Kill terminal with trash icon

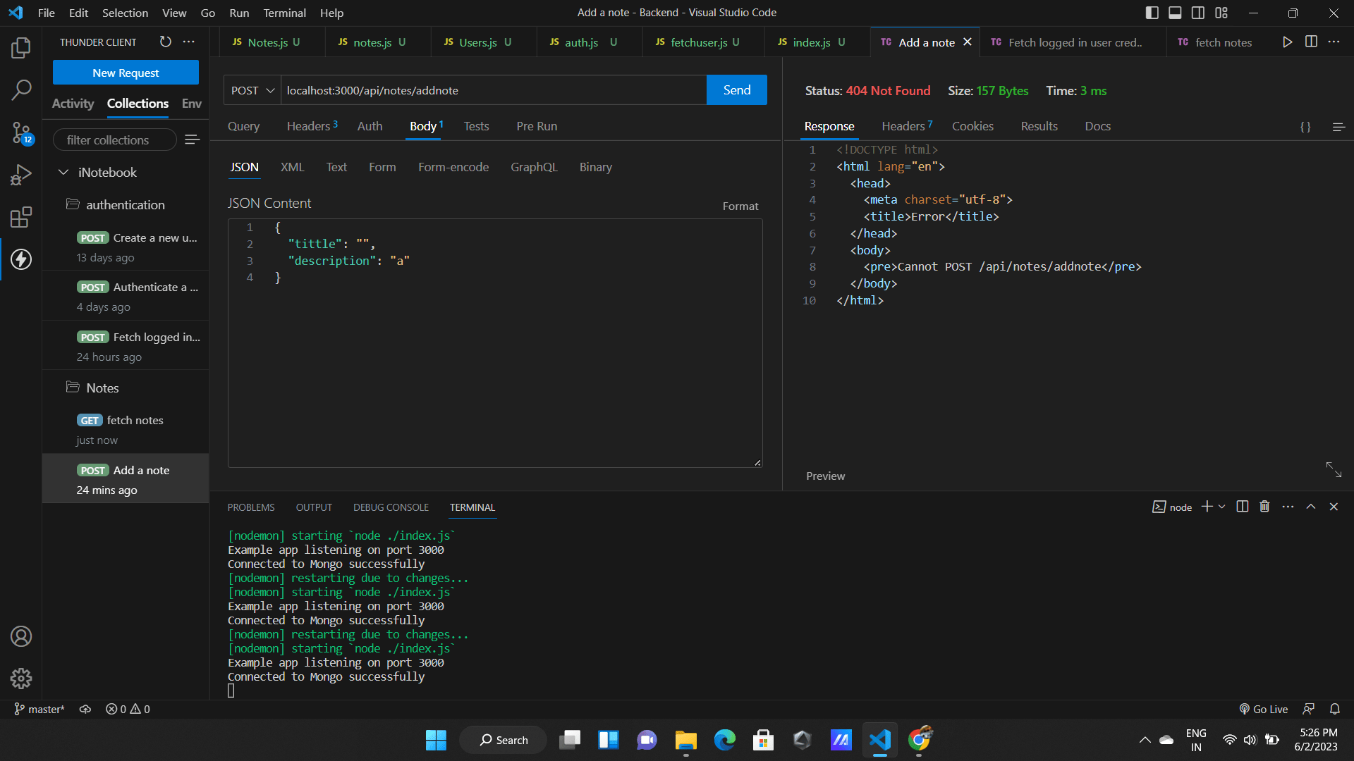(1264, 507)
